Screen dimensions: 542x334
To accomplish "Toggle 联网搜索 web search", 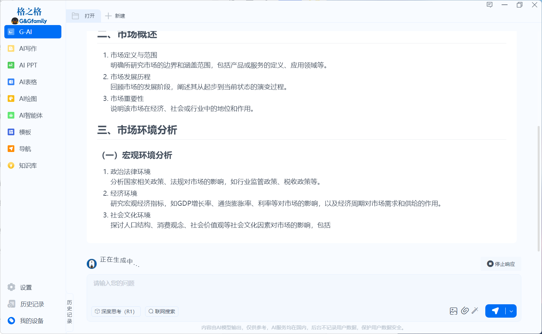I will click(162, 311).
